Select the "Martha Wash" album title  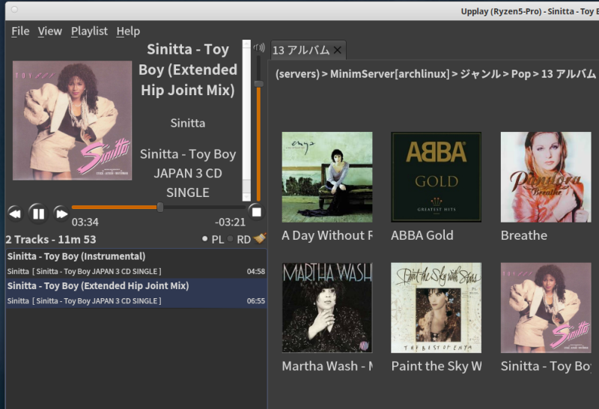[327, 366]
